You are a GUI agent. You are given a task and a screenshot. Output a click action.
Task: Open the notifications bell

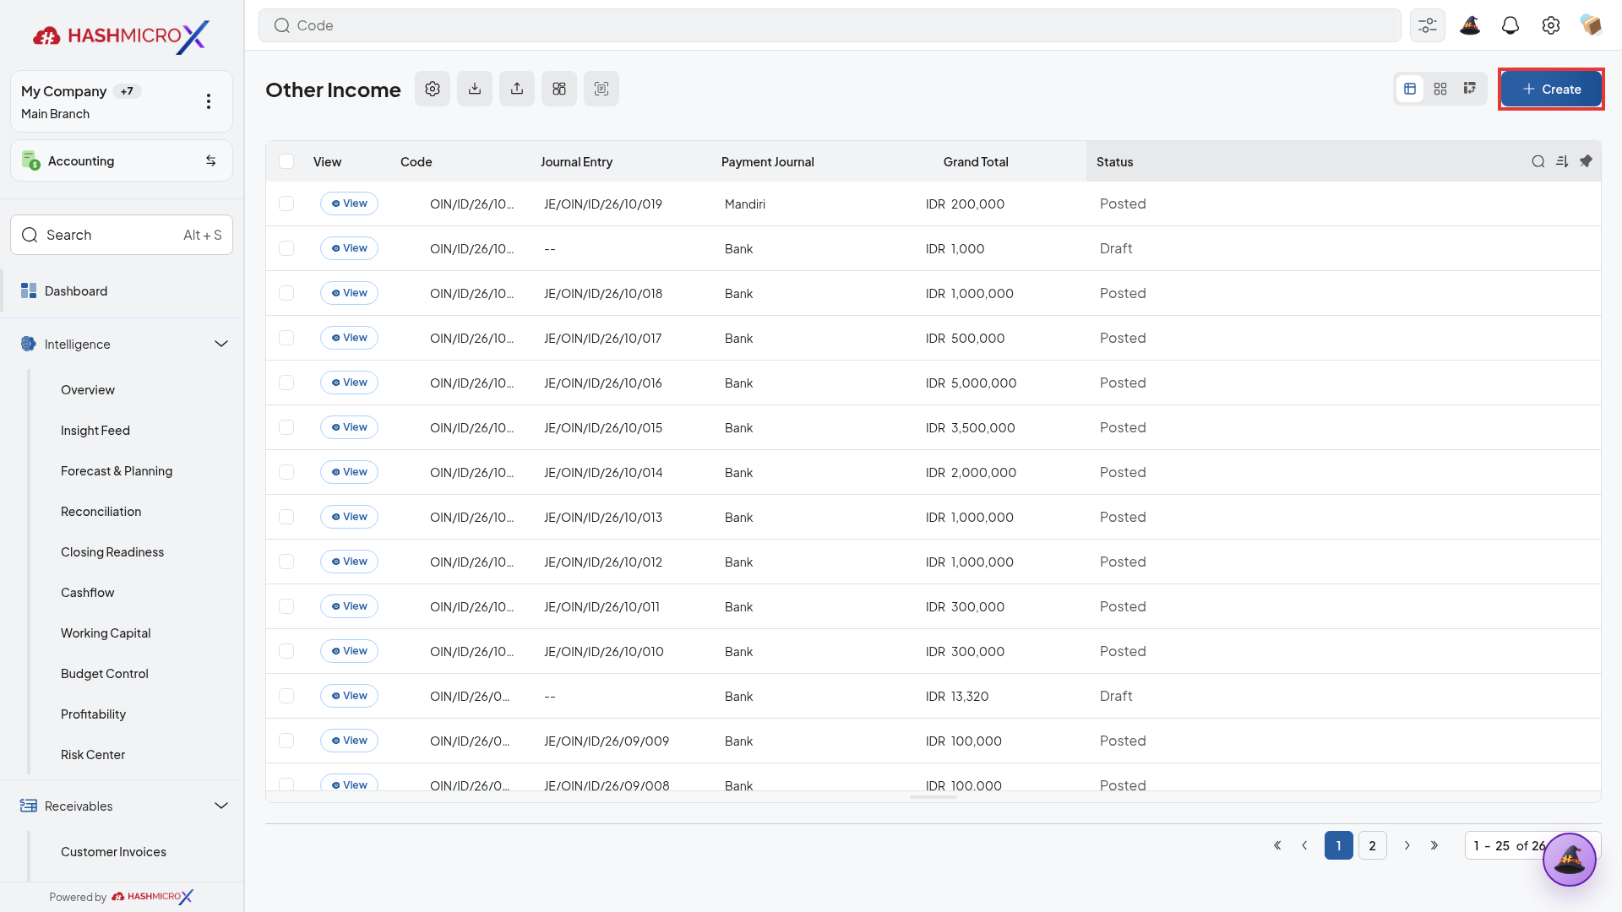pos(1510,25)
